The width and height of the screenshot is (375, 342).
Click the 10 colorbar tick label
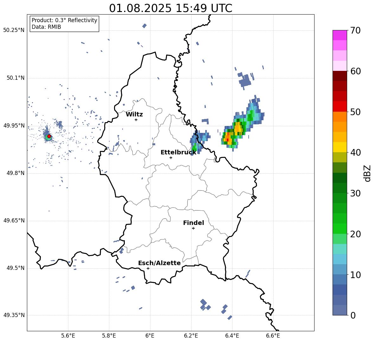[x=355, y=275]
